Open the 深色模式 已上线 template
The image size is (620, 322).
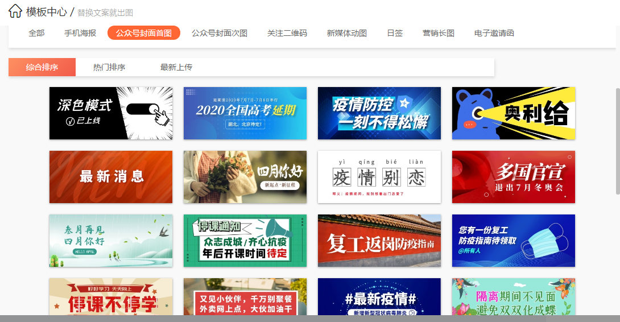(x=111, y=113)
